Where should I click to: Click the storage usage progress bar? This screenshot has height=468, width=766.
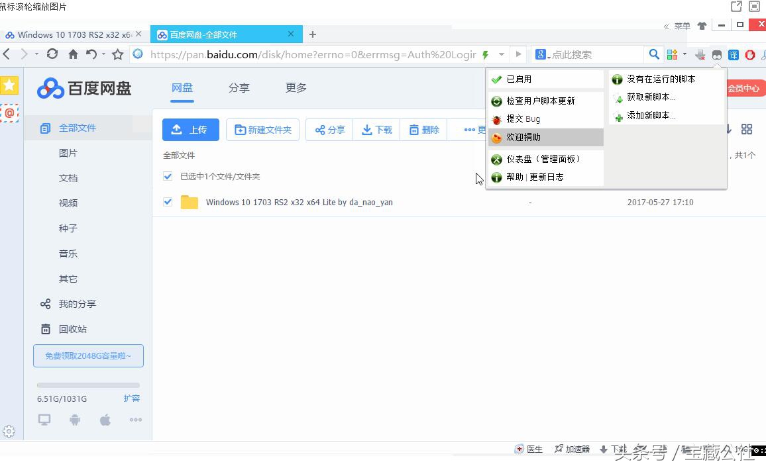point(88,385)
